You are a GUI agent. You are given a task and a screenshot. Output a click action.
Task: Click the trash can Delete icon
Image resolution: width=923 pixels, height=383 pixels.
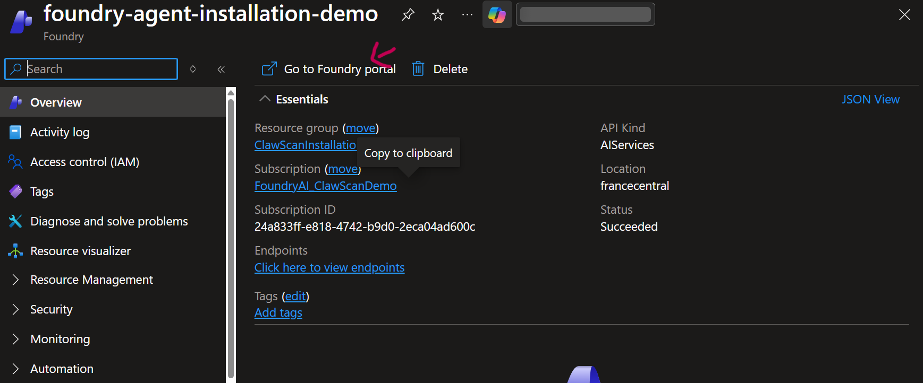(418, 69)
